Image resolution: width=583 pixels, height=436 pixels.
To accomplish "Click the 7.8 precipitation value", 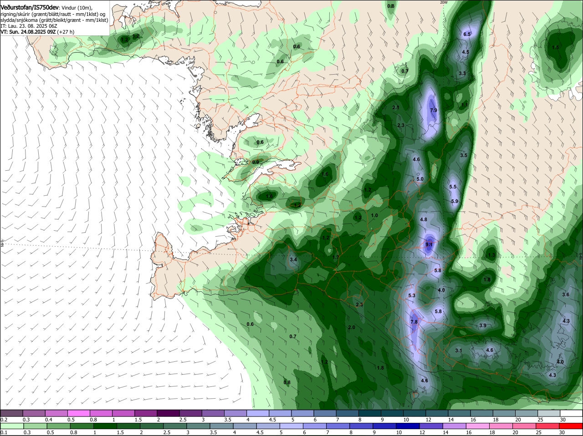I will (414, 322).
